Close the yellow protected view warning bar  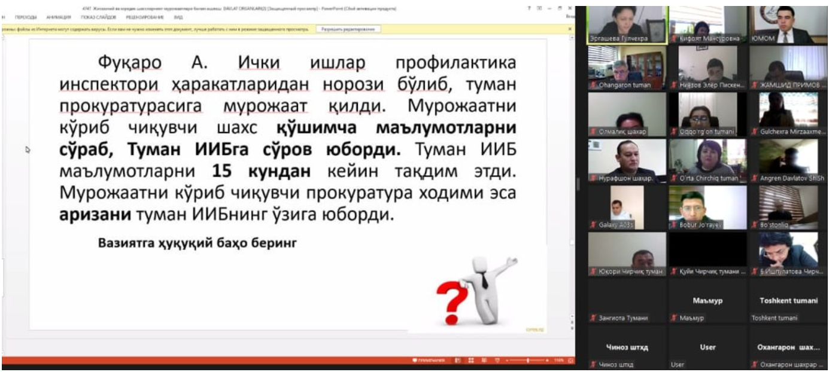[x=569, y=29]
